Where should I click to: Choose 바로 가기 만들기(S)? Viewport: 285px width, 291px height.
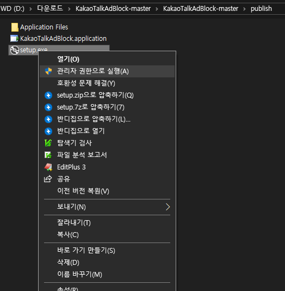pyautogui.click(x=107, y=251)
